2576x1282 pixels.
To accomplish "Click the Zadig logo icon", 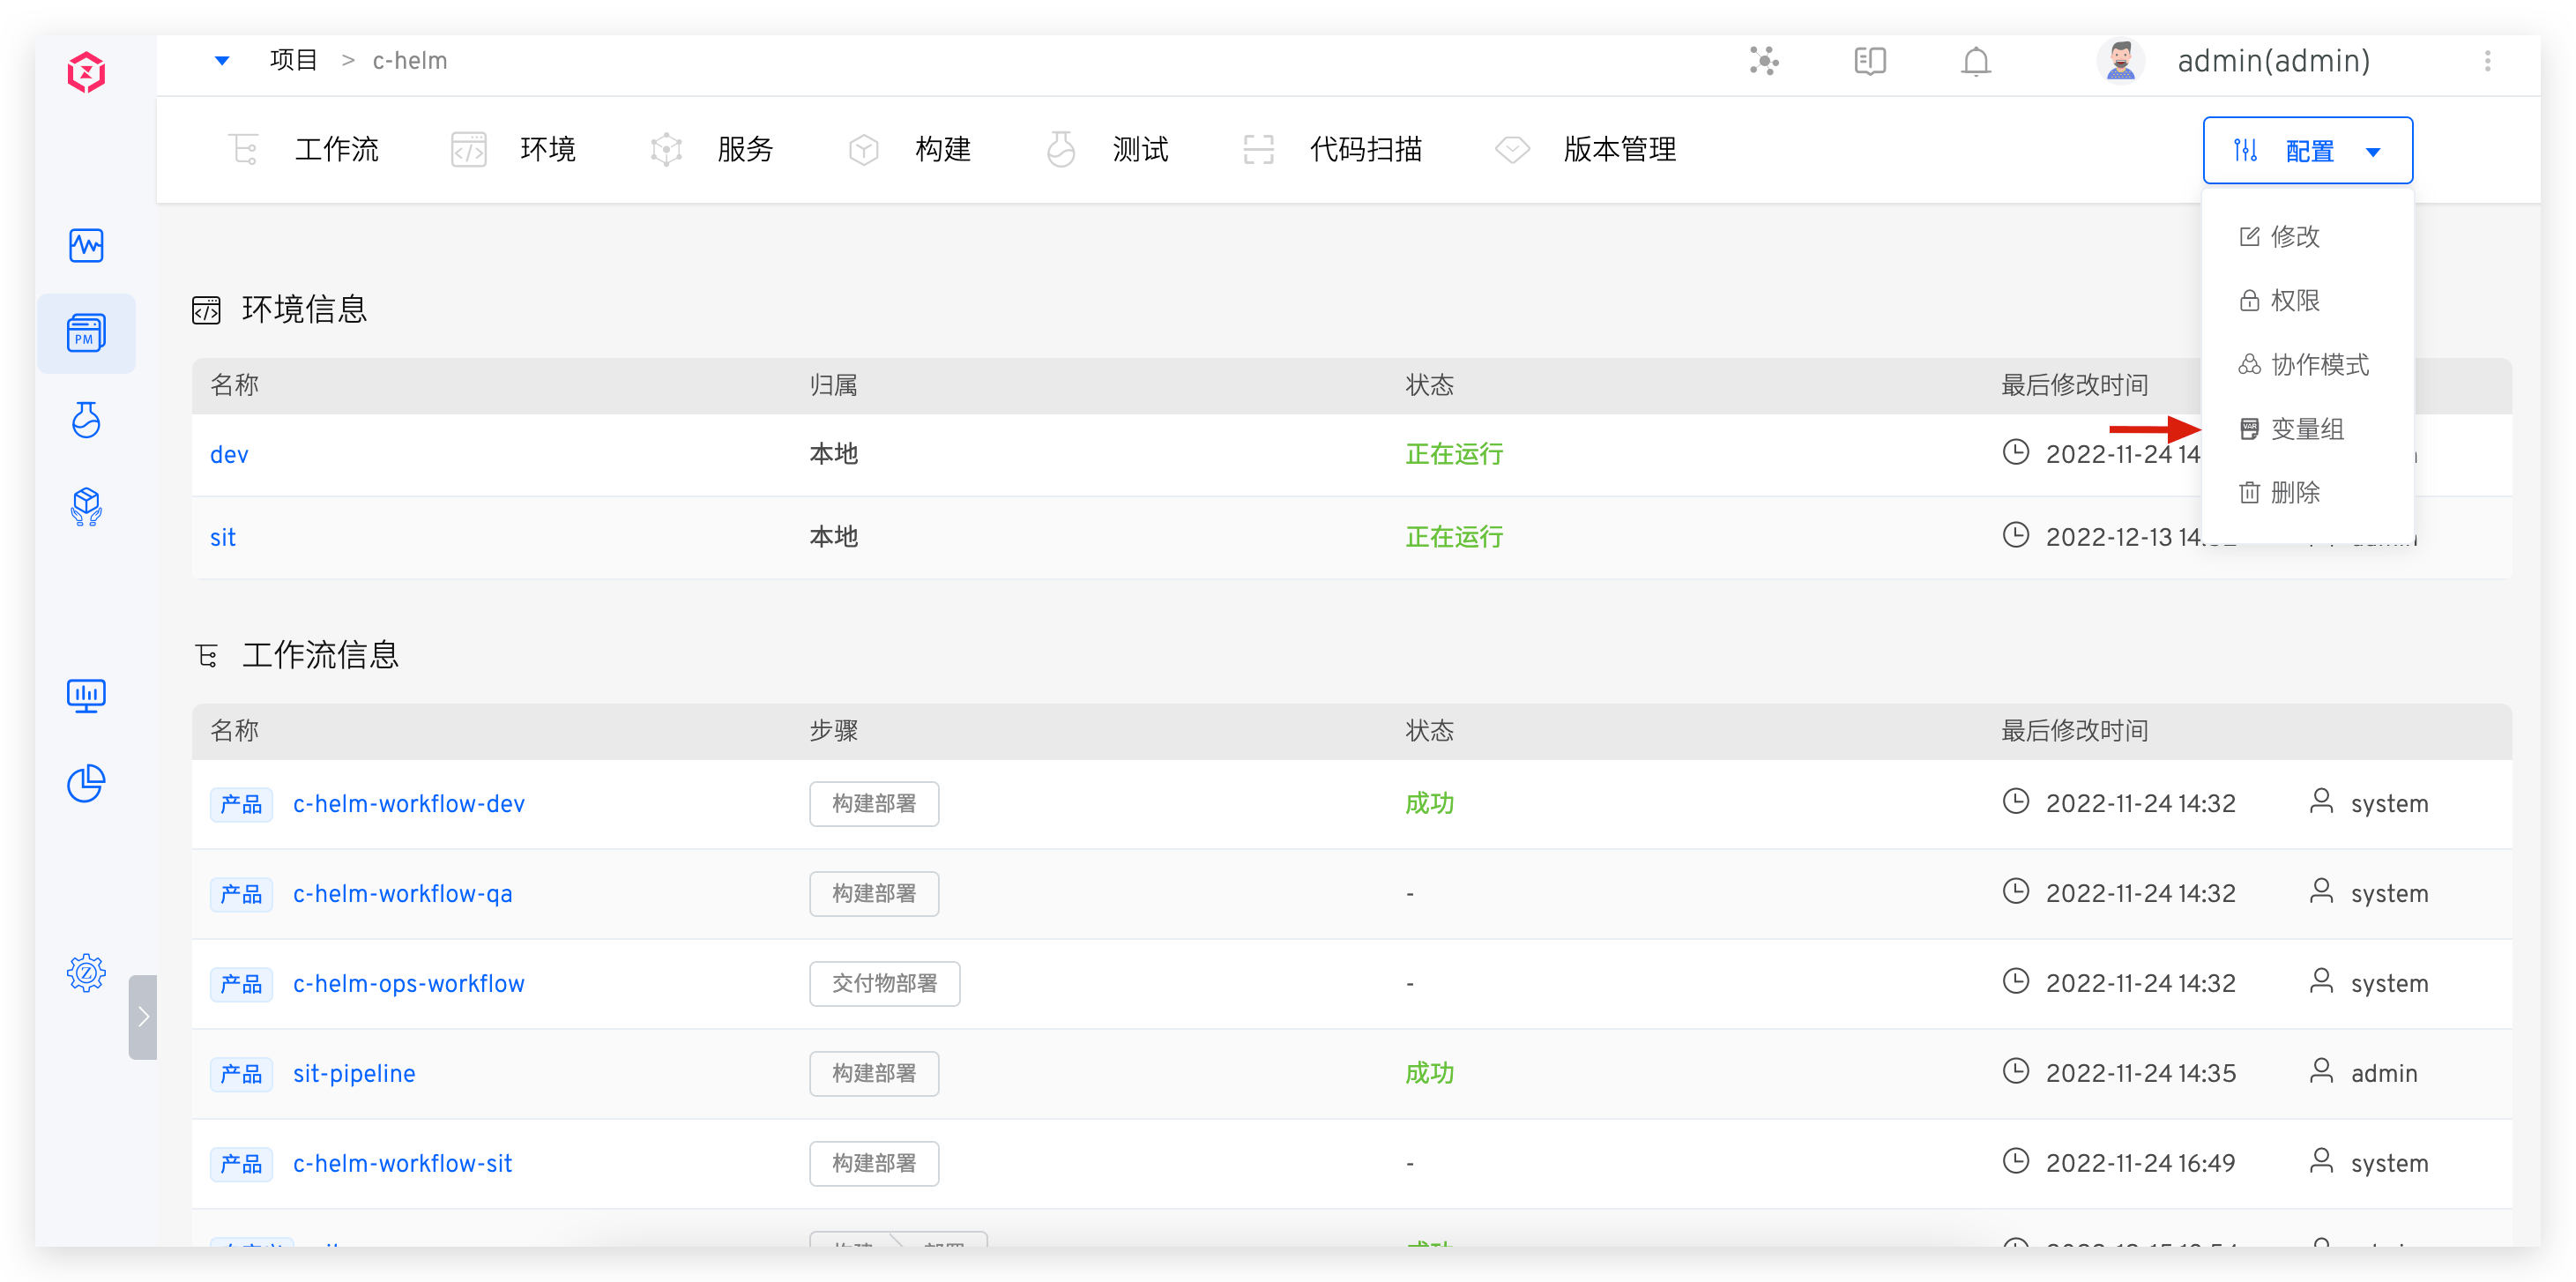I will 86,72.
